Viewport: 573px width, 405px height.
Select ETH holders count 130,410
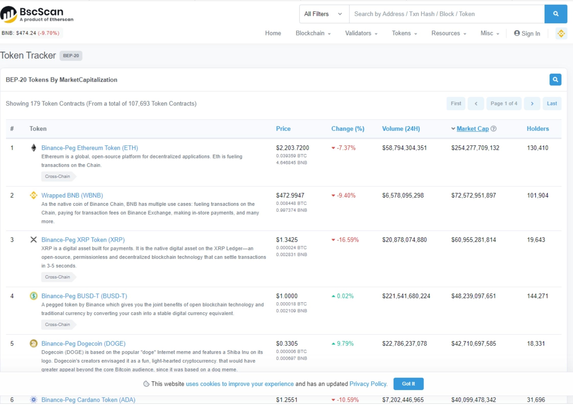click(538, 148)
